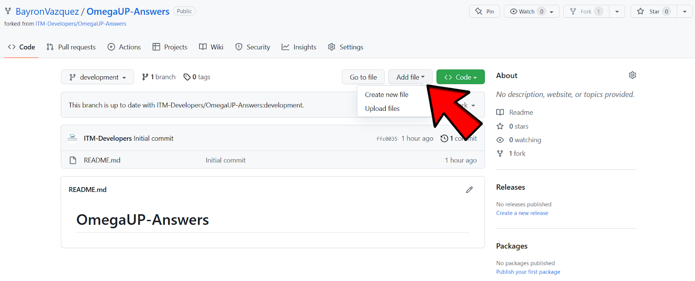Image resolution: width=695 pixels, height=281 pixels.
Task: Click the ITM-Developers avatar icon
Action: [73, 138]
